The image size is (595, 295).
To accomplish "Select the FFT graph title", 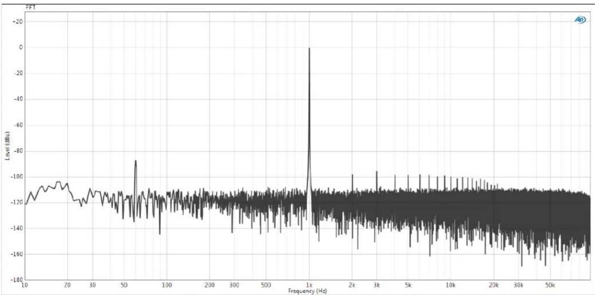I will click(x=31, y=8).
